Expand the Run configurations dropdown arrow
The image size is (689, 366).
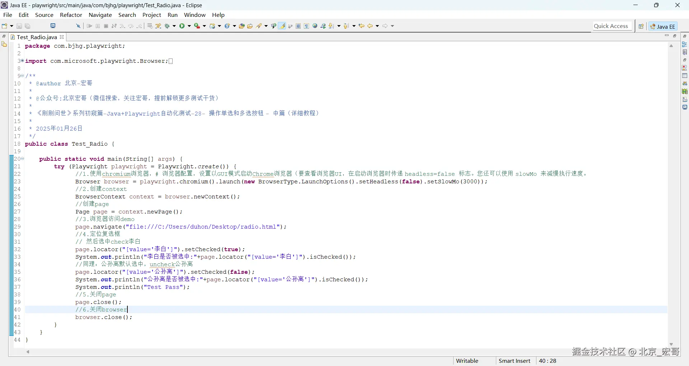click(x=189, y=26)
